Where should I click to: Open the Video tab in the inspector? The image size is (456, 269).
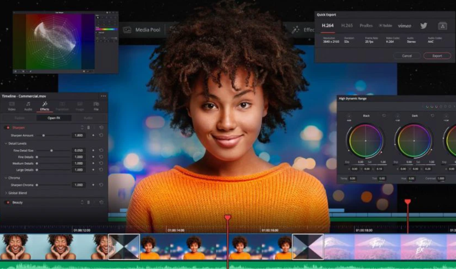click(x=12, y=106)
